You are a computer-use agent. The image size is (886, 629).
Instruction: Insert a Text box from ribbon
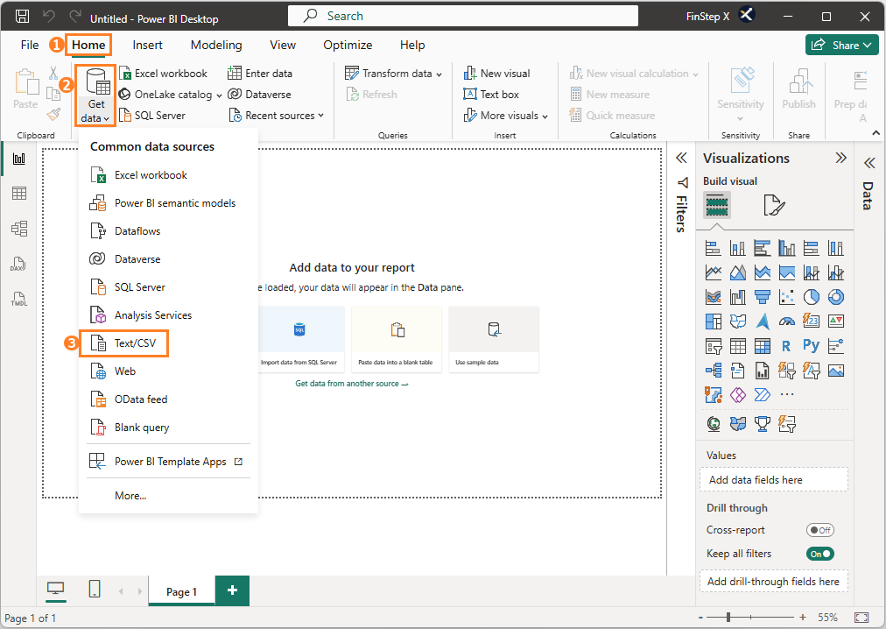coord(491,95)
